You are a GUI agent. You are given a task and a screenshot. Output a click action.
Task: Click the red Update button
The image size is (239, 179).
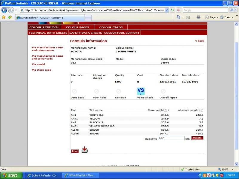(197, 138)
